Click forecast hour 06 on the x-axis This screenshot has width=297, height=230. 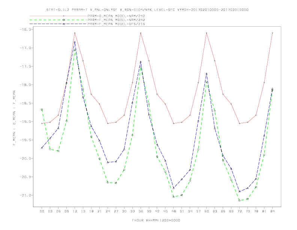click(58, 211)
